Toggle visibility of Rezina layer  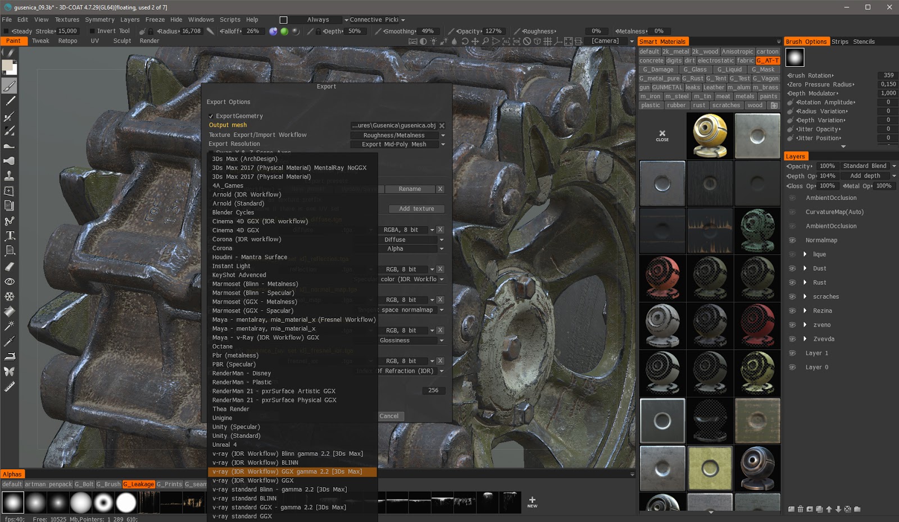pos(792,310)
